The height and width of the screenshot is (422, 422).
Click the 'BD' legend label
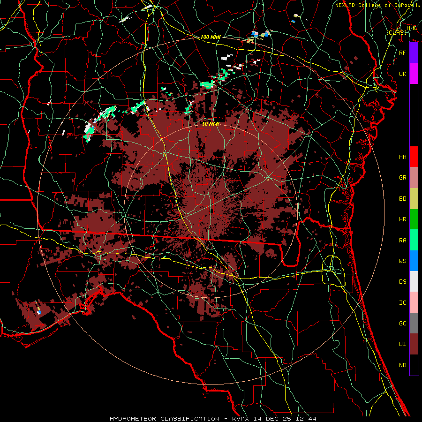point(402,199)
